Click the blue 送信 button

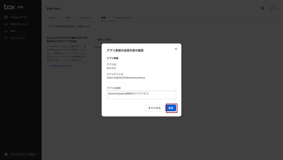(171, 108)
